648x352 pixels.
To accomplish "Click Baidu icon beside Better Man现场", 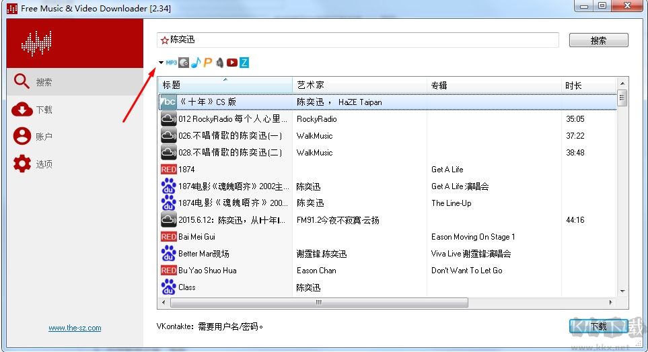I will pos(169,254).
